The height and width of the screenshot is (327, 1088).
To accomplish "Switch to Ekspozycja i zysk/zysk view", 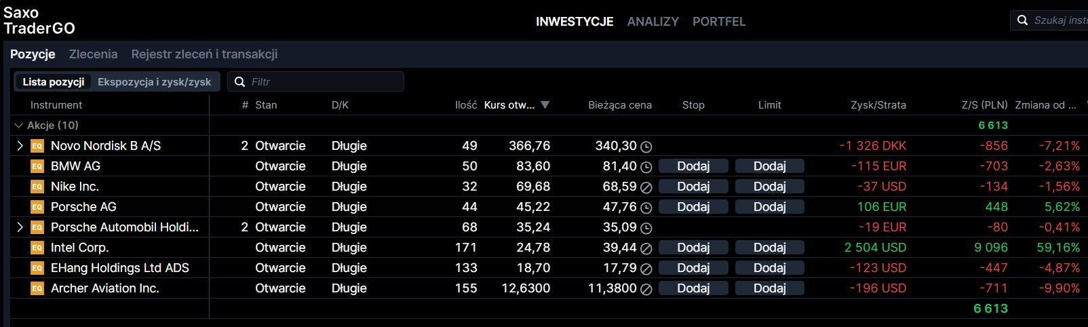I will pyautogui.click(x=154, y=82).
